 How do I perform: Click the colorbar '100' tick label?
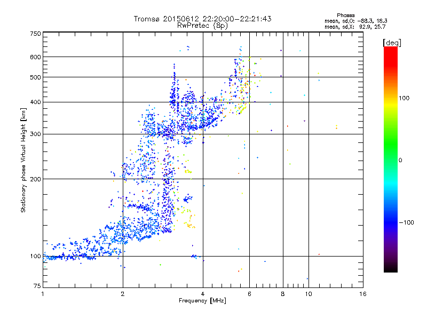pyautogui.click(x=404, y=98)
